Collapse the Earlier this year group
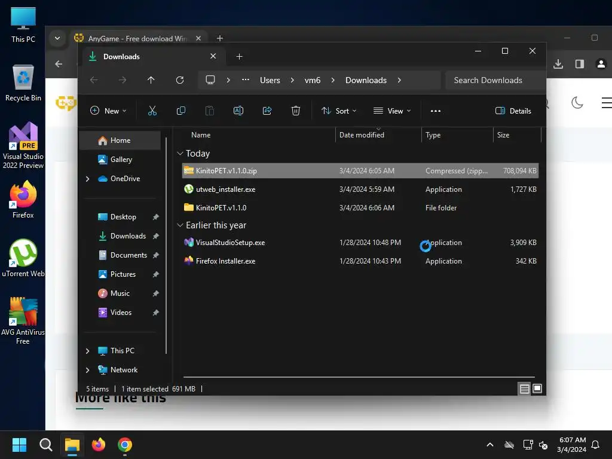Viewport: 612px width, 459px height. pos(180,225)
